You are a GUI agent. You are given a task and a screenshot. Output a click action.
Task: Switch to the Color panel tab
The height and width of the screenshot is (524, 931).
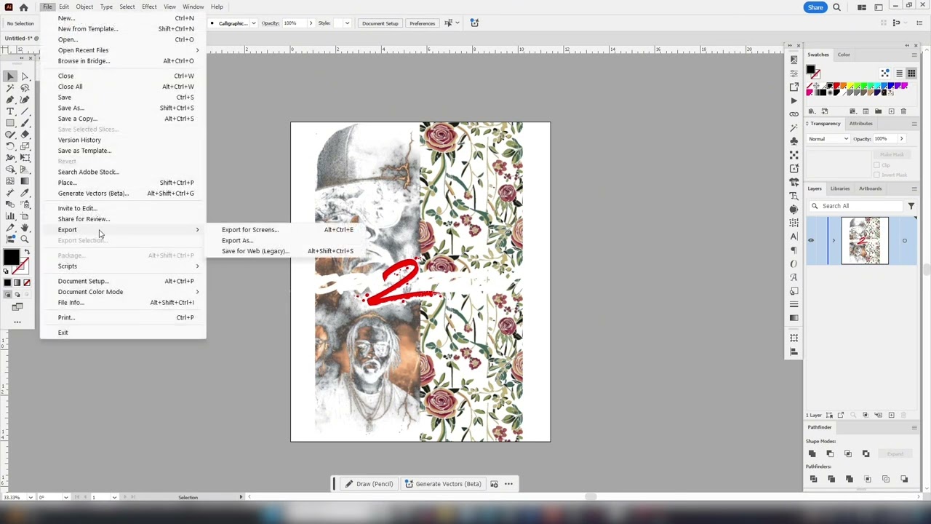pyautogui.click(x=844, y=55)
